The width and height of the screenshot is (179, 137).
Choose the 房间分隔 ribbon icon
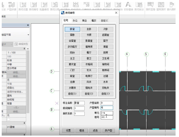[x=55, y=6]
